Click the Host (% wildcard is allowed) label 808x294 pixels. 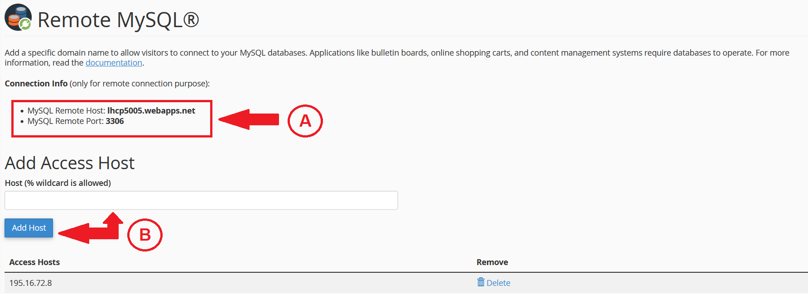point(58,183)
